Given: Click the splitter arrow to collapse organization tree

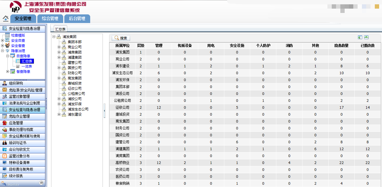Looking at the screenshot, I should tap(105, 111).
